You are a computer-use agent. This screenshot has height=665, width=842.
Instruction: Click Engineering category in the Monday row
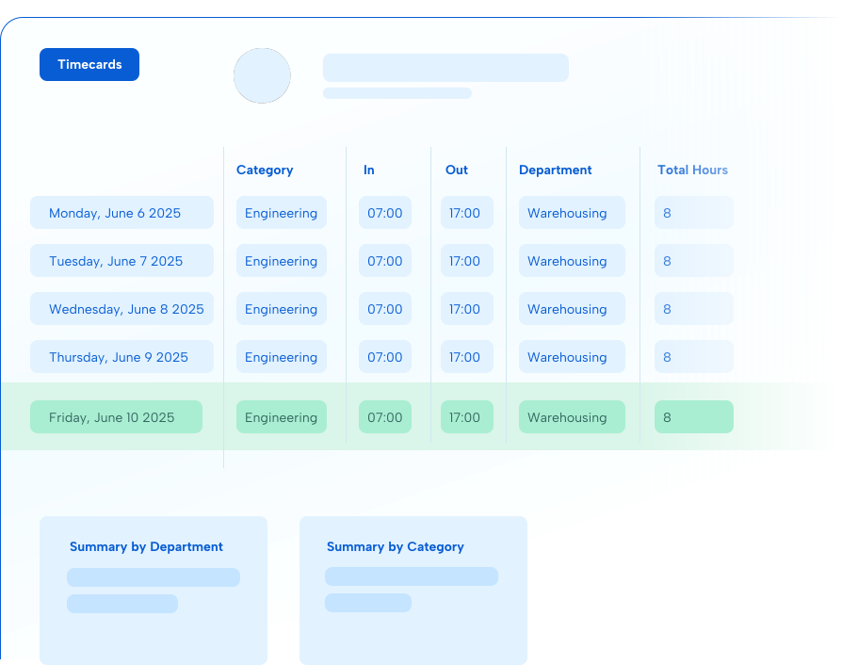282,213
